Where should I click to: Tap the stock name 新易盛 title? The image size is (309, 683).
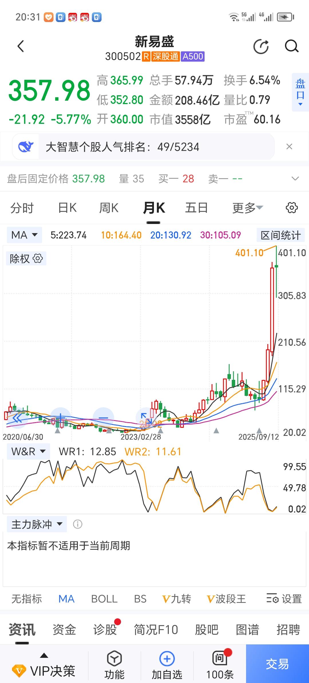[154, 42]
